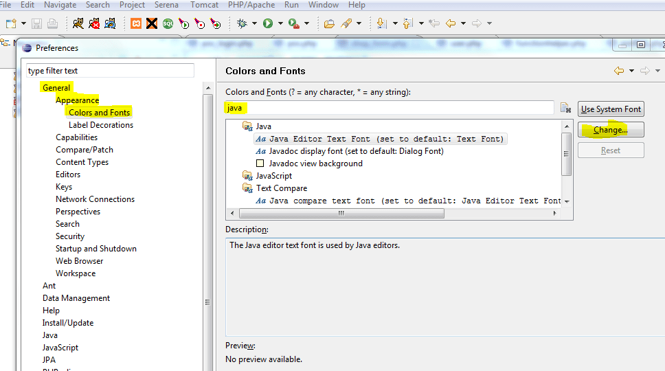Click the main toolbar Back arrow
This screenshot has height=371, width=665.
coord(451,23)
